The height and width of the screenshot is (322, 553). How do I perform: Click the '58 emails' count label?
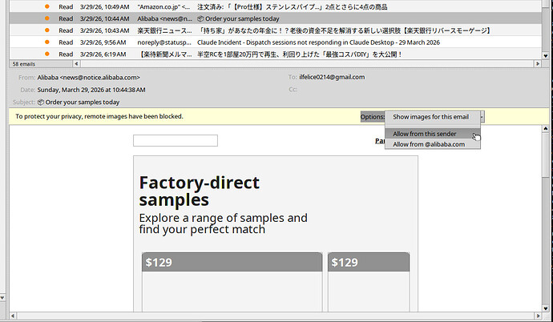tap(24, 64)
